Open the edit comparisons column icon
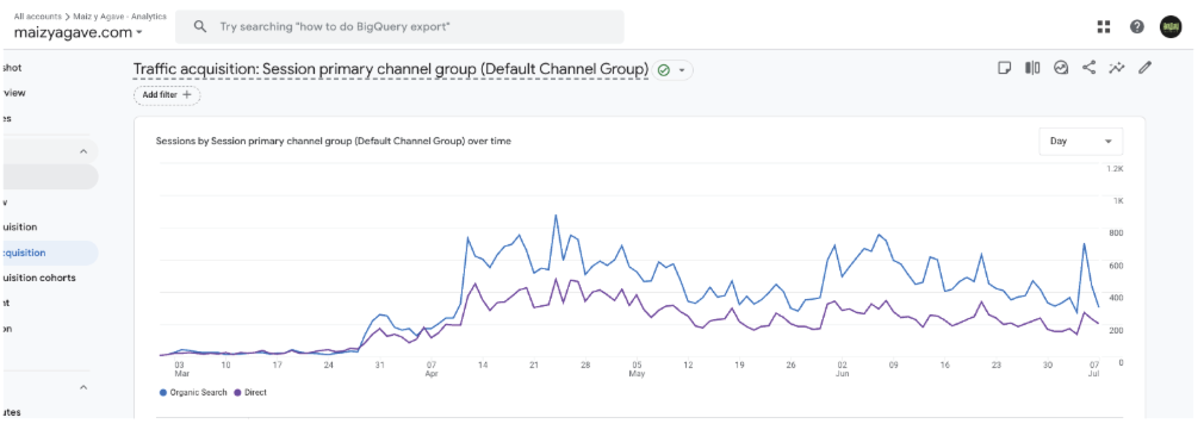 click(1032, 68)
